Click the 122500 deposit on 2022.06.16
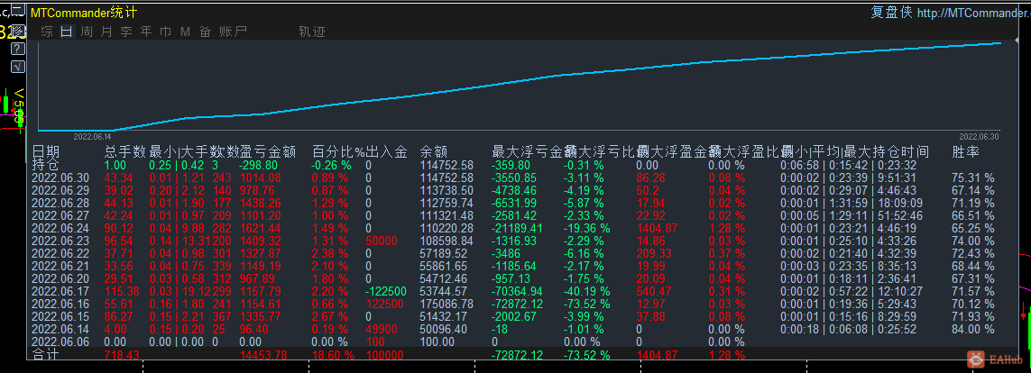 click(x=386, y=304)
